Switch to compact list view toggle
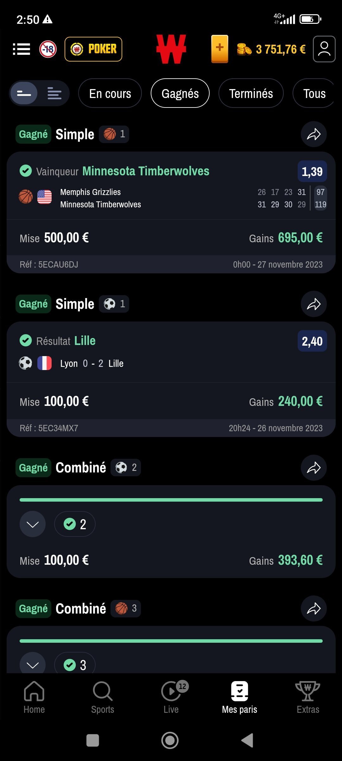This screenshot has width=342, height=761. pyautogui.click(x=24, y=94)
